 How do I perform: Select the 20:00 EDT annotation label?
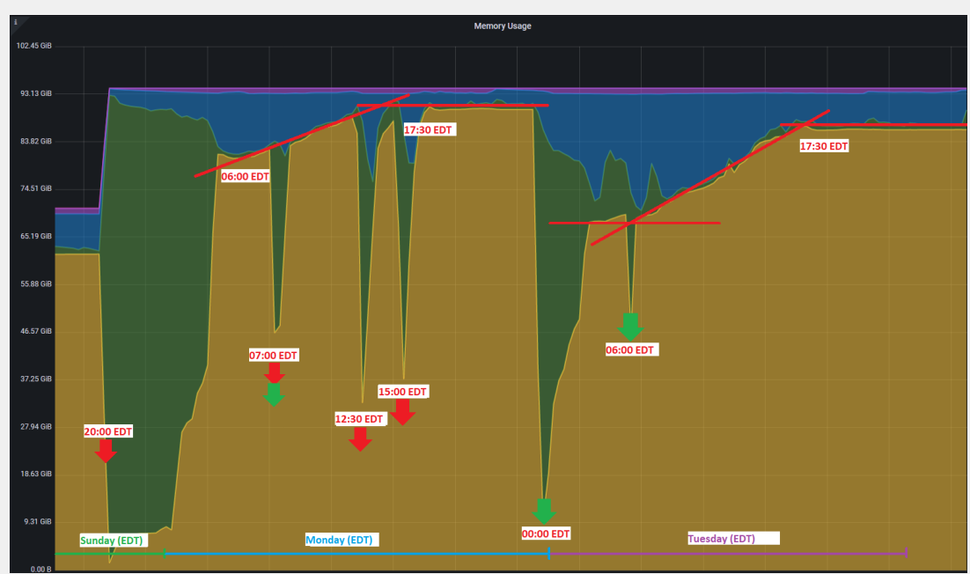pyautogui.click(x=108, y=431)
